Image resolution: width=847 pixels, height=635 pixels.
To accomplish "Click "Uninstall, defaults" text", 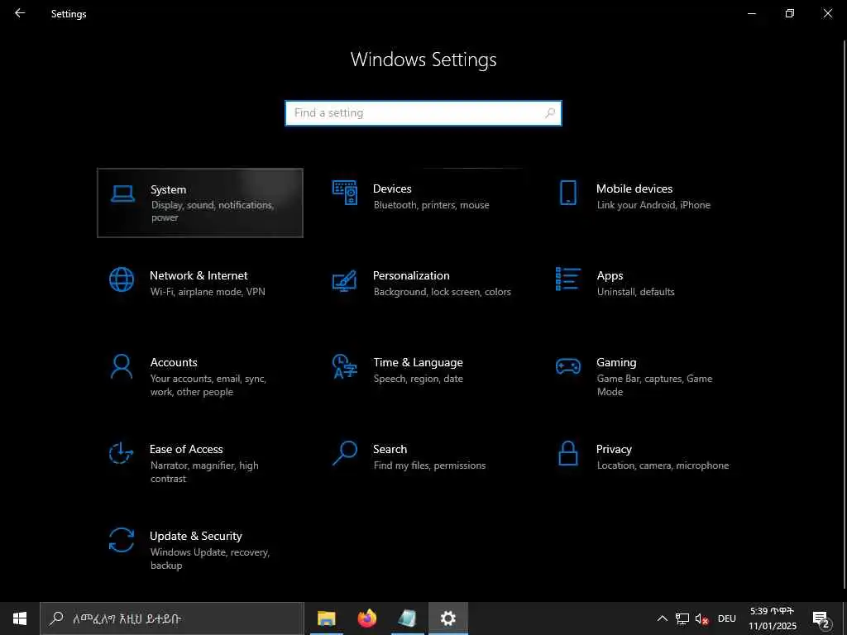I will coord(635,292).
